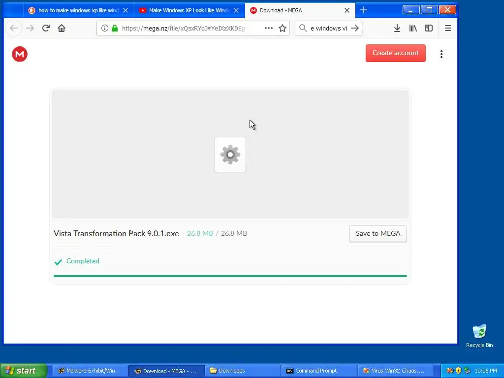Image resolution: width=504 pixels, height=378 pixels.
Task: Go to the browser home page
Action: [62, 28]
